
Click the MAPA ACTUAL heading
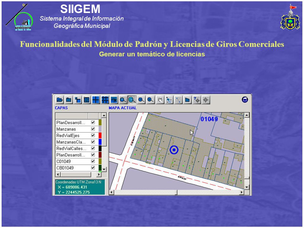[x=123, y=108]
